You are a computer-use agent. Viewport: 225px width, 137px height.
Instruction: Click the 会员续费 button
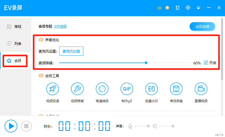pyautogui.click(x=202, y=27)
